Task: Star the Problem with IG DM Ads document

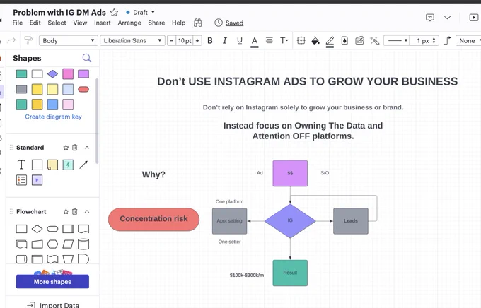Action: 114,13
